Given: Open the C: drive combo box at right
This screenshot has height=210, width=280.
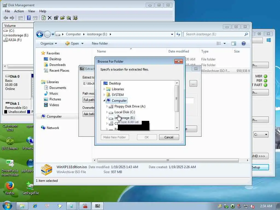Looking at the screenshot, I should (261, 135).
